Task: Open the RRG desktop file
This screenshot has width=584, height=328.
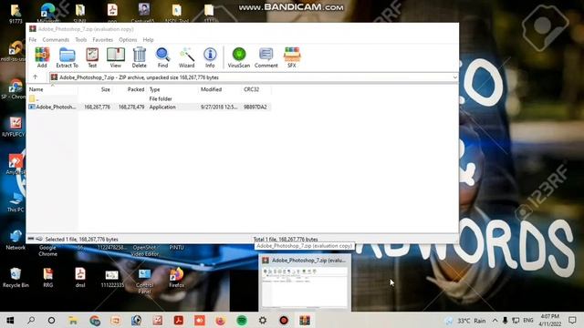Action: tap(48, 278)
